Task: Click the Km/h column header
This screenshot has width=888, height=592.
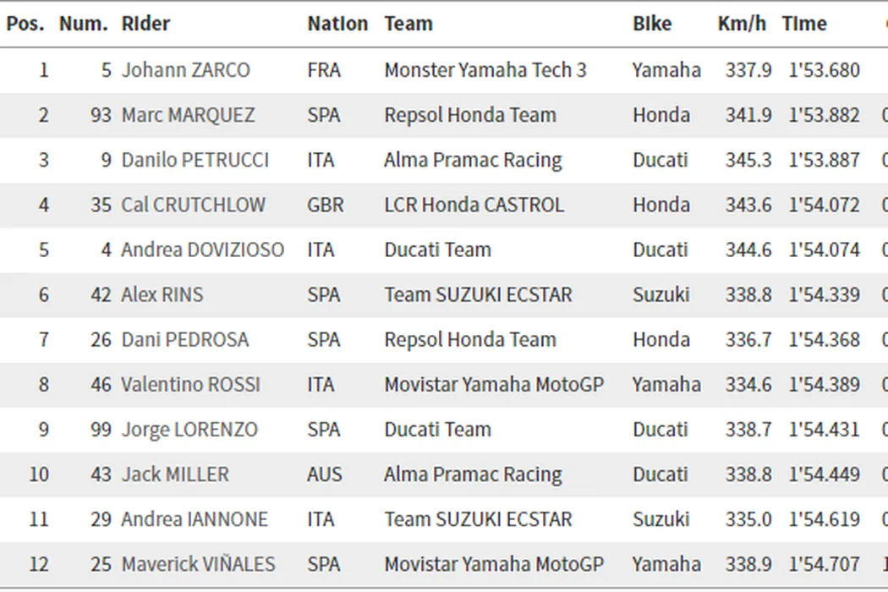Action: click(x=742, y=24)
